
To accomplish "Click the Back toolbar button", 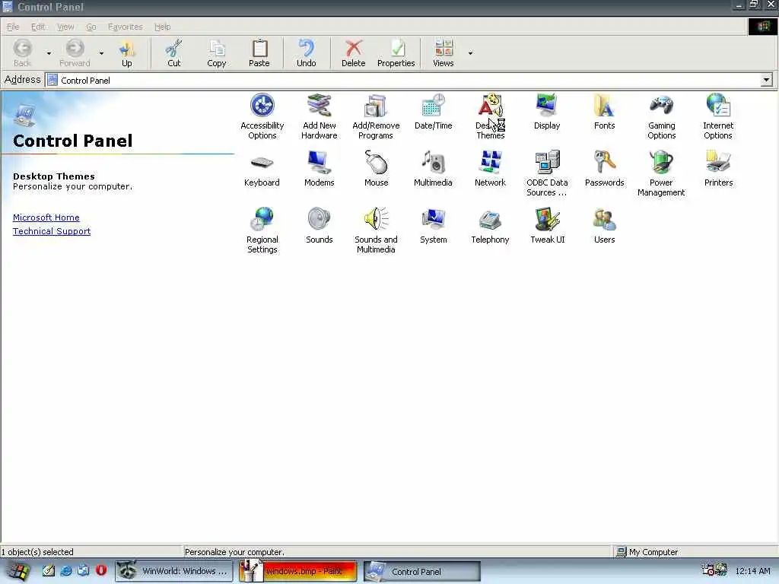I will [22, 53].
